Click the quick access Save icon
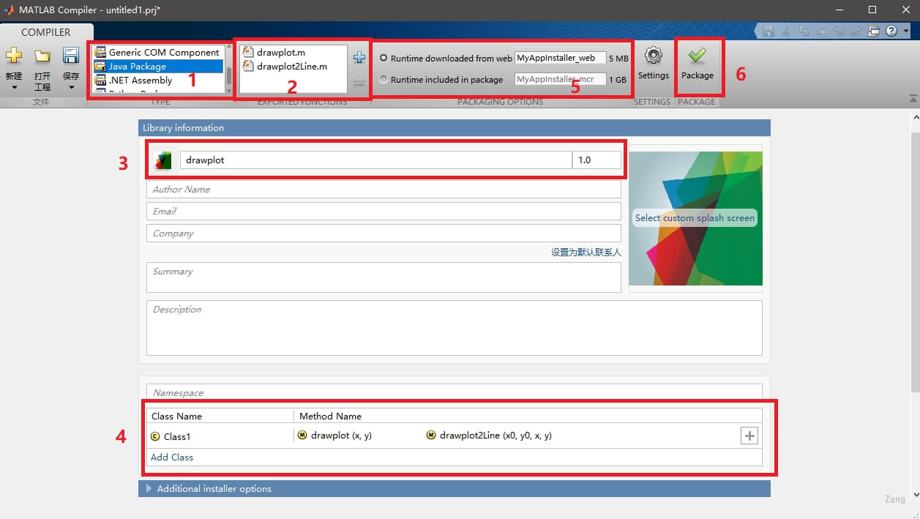Viewport: 920px width, 519px height. (x=768, y=31)
